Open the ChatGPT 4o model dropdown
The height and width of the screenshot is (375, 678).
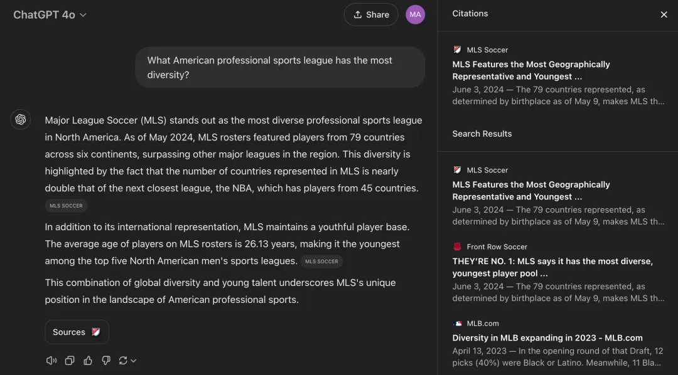(50, 14)
